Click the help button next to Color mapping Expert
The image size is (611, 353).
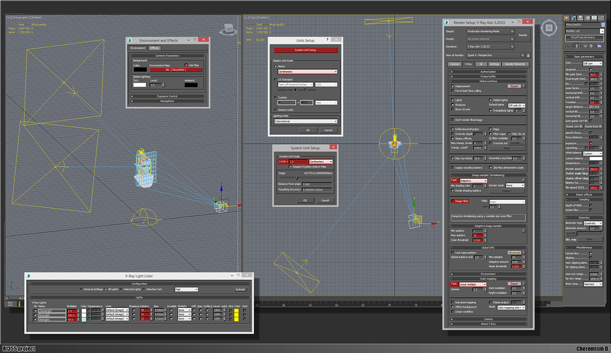coord(524,283)
